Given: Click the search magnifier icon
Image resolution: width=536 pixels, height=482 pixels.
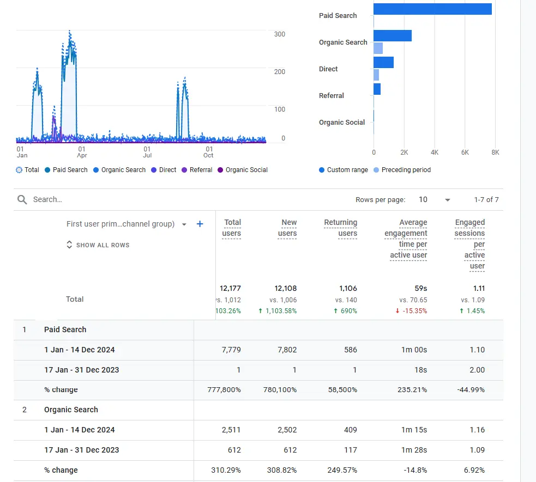Looking at the screenshot, I should click(22, 200).
